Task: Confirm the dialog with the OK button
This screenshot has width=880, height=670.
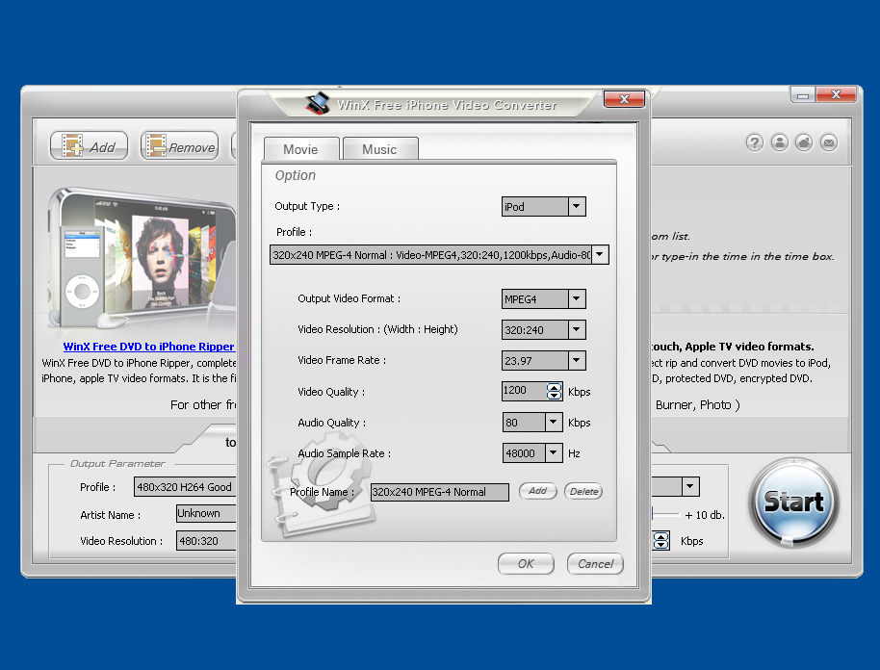Action: 526,564
